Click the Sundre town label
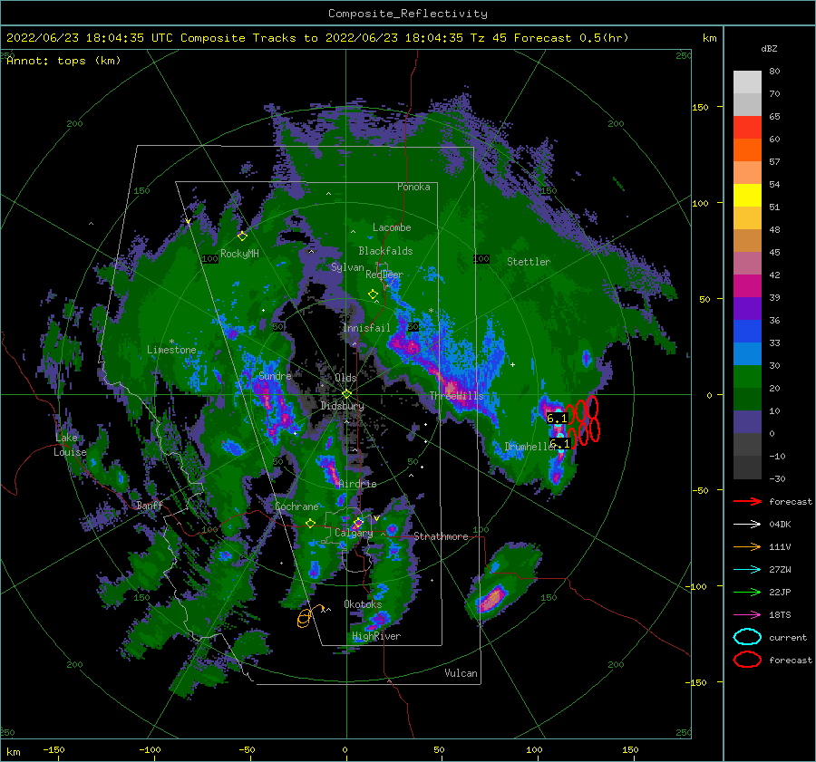Image resolution: width=816 pixels, height=762 pixels. (x=275, y=375)
